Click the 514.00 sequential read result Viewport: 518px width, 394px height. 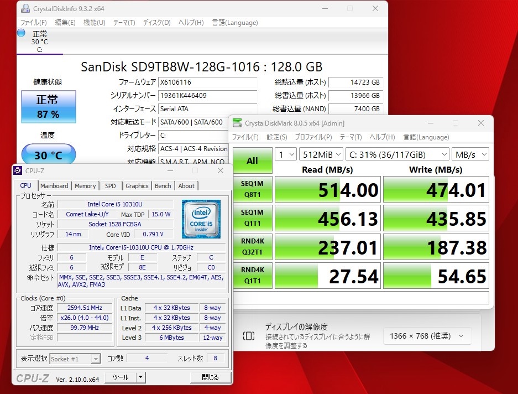click(328, 189)
